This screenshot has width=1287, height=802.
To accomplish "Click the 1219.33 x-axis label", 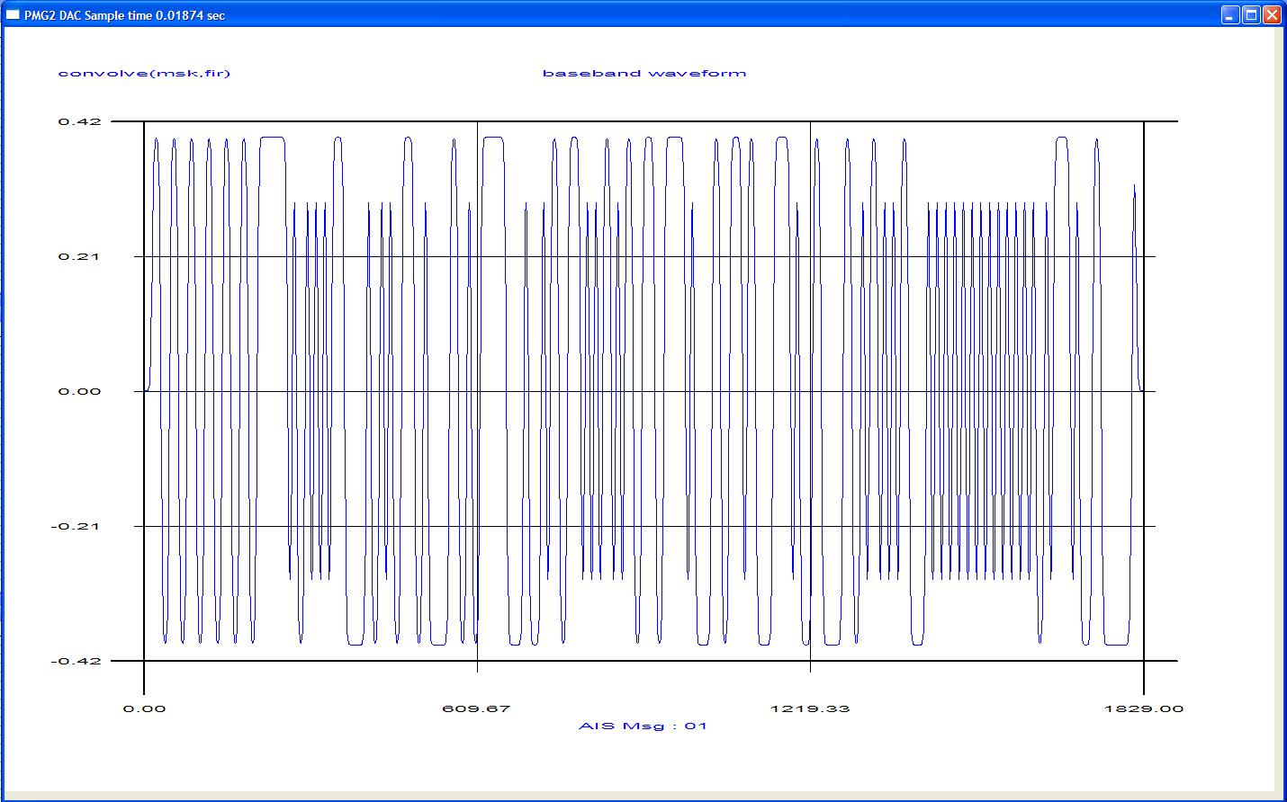I will [x=810, y=708].
